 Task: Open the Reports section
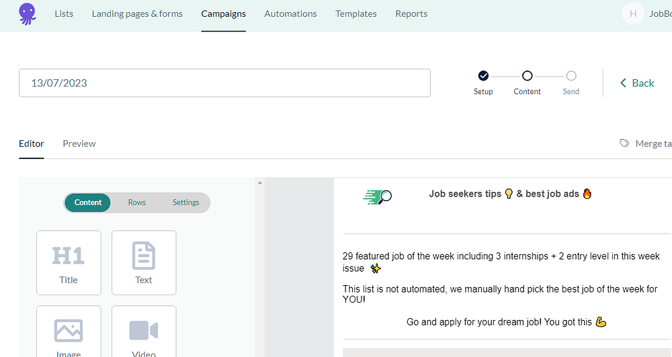(x=411, y=13)
